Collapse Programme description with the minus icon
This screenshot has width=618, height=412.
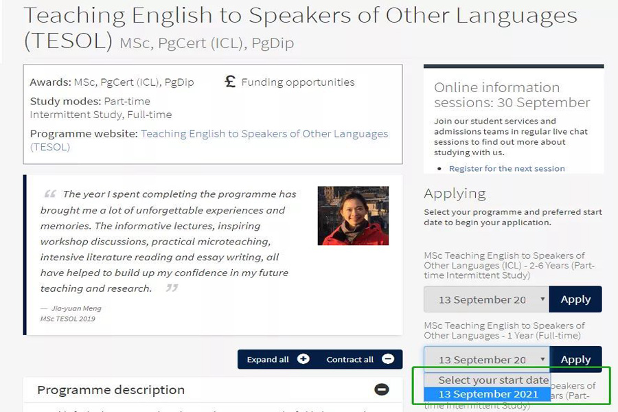382,389
